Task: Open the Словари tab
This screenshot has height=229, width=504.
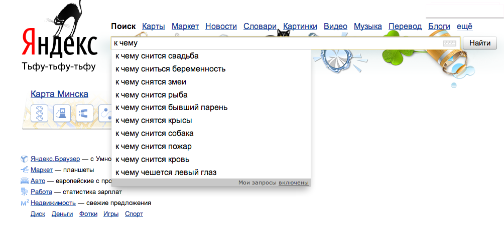Action: coord(260,26)
